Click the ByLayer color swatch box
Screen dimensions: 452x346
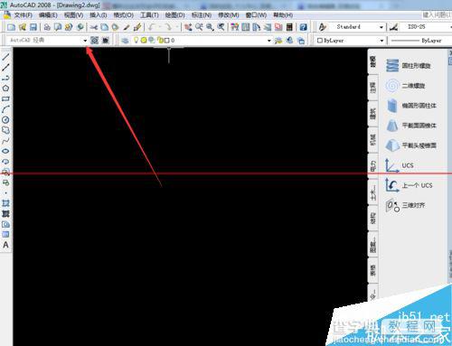(x=320, y=41)
